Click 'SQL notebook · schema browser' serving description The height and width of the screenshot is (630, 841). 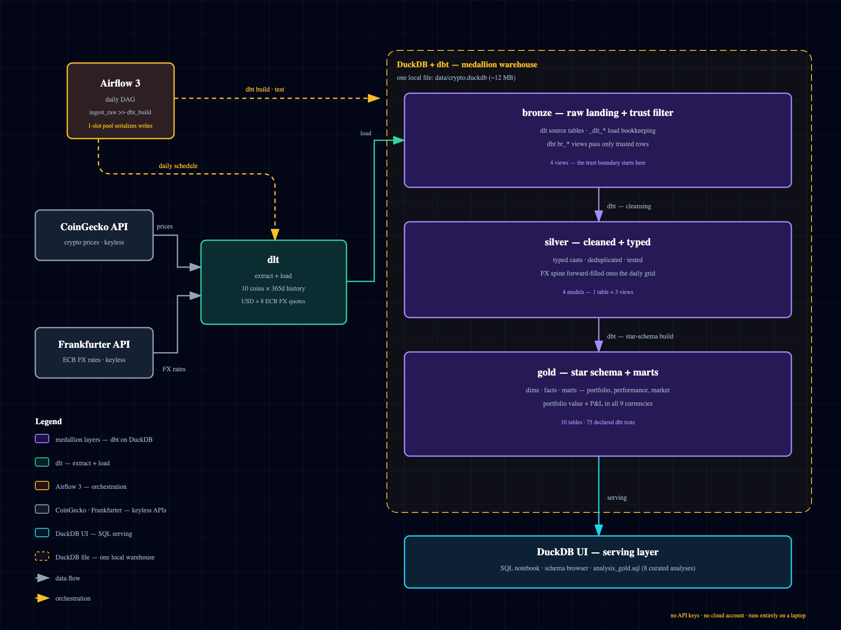point(598,568)
